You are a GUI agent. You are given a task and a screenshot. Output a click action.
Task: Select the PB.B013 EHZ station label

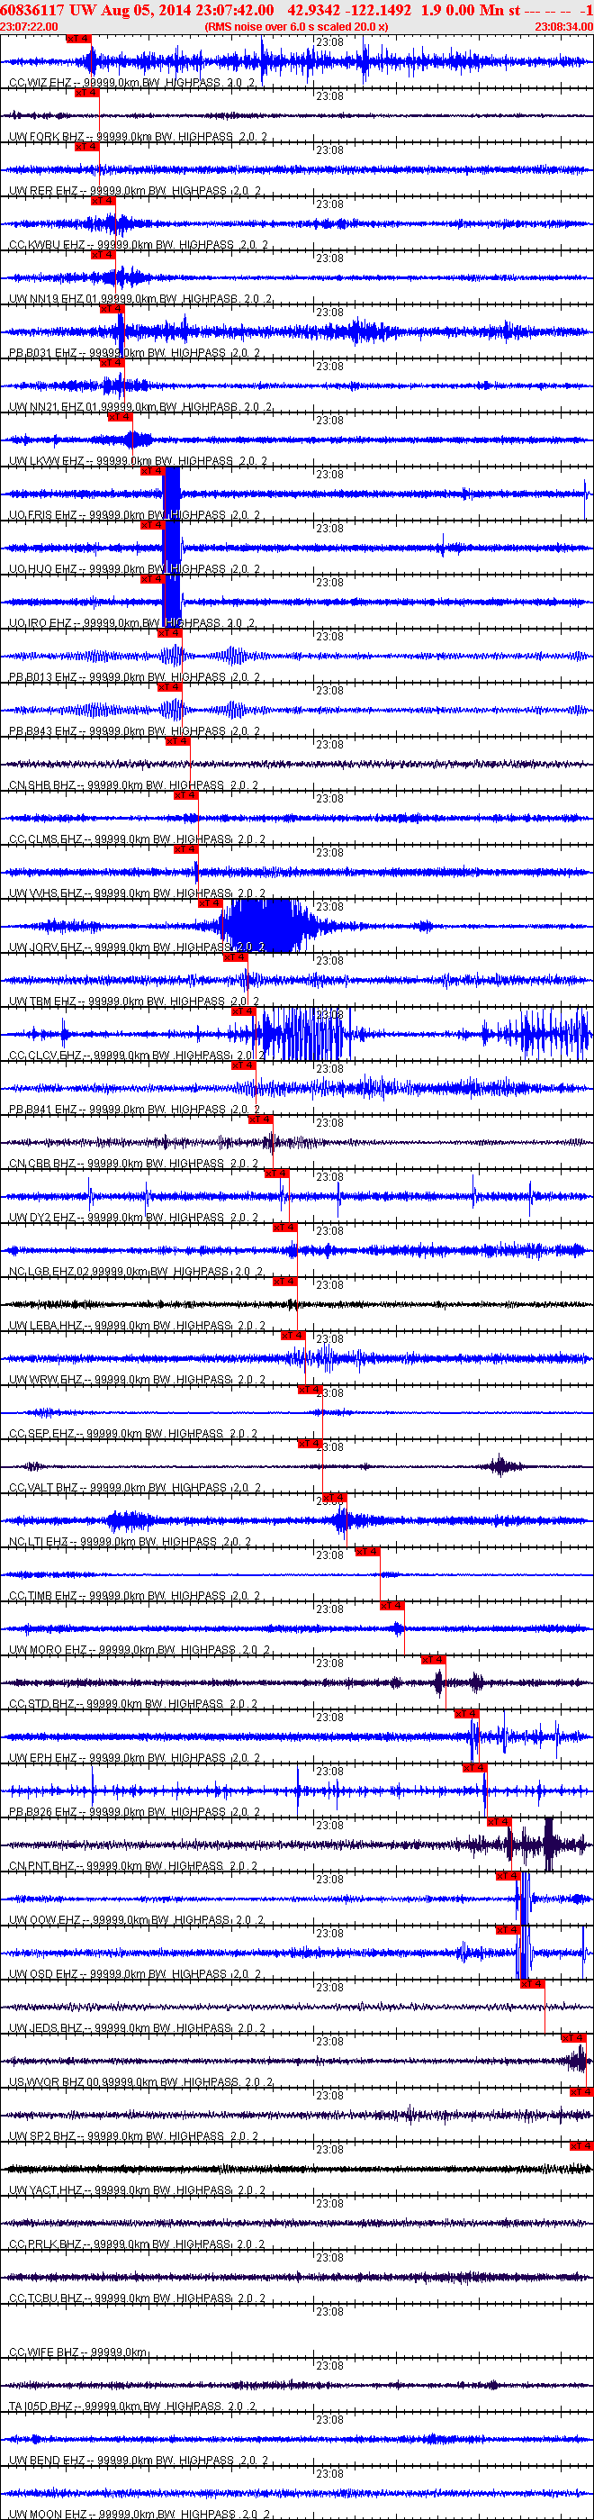pos(135,677)
